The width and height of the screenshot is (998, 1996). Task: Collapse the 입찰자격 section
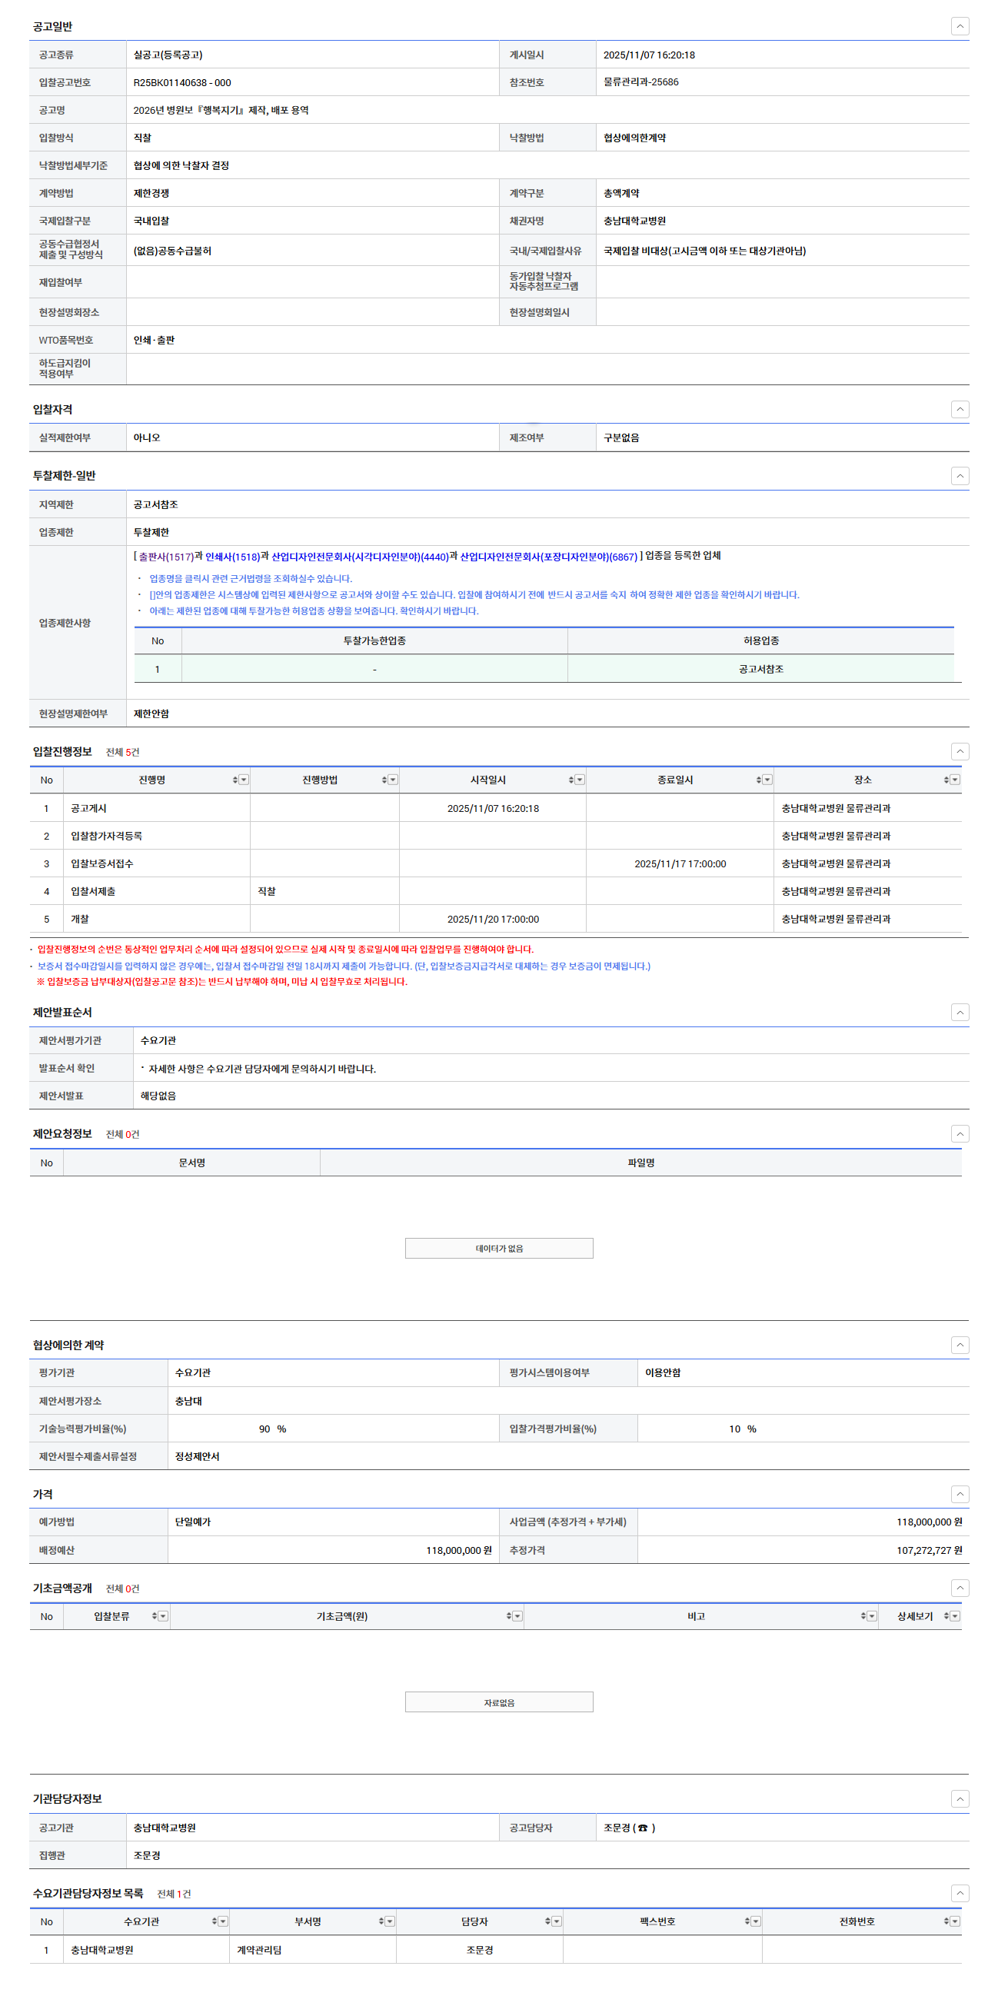point(960,409)
